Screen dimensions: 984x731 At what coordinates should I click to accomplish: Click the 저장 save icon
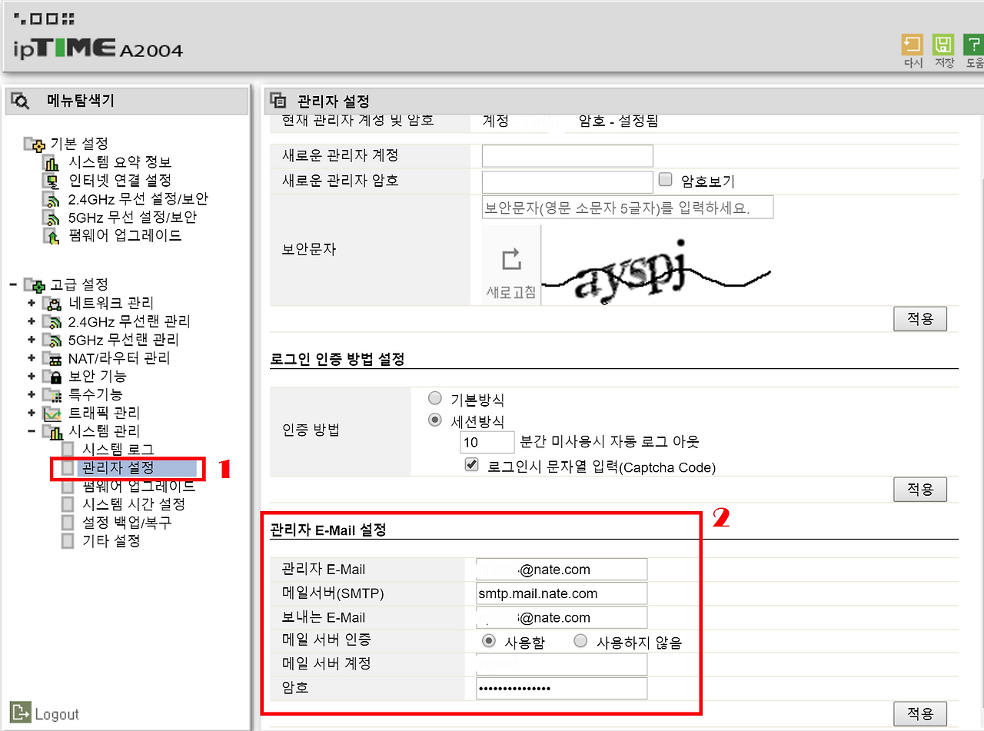[x=943, y=46]
